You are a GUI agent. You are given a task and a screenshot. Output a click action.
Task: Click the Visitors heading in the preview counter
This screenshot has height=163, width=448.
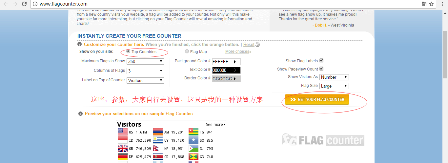click(x=129, y=124)
